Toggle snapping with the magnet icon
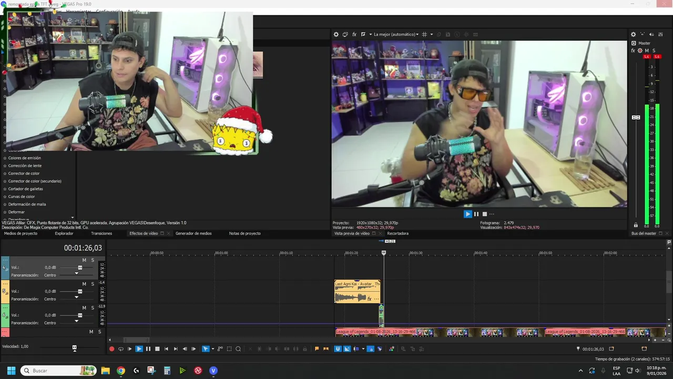 coord(338,348)
